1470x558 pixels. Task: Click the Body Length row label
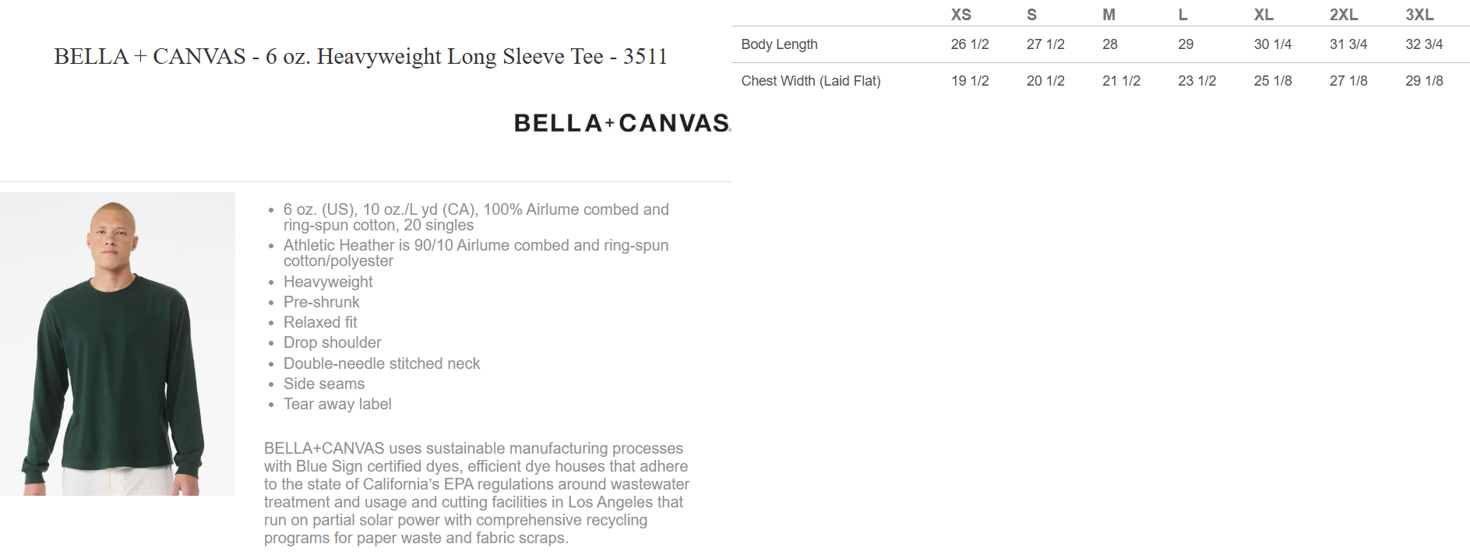(779, 44)
